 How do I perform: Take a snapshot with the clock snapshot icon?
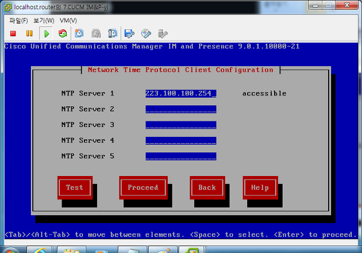[79, 33]
